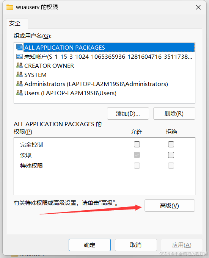
Task: Click the folder icon in title bar
Action: [10, 7]
